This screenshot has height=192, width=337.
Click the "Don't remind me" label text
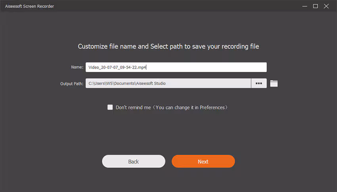133,107
